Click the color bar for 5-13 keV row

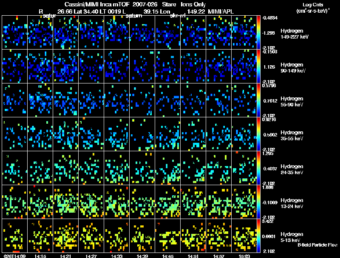258,236
